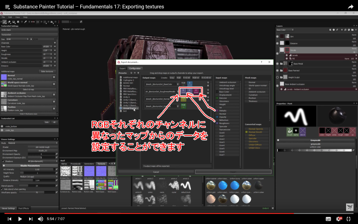
Task: Select the Projection tool in toolbar
Action: pyautogui.click(x=14, y=22)
